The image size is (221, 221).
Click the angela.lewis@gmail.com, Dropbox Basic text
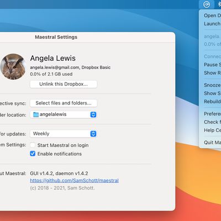coord(70,67)
